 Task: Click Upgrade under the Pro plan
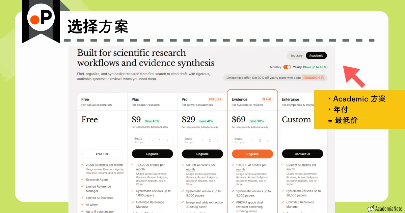[x=202, y=154]
